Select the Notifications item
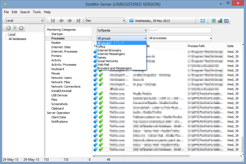Image resolution: width=246 pixels, height=164 pixels. (59, 122)
